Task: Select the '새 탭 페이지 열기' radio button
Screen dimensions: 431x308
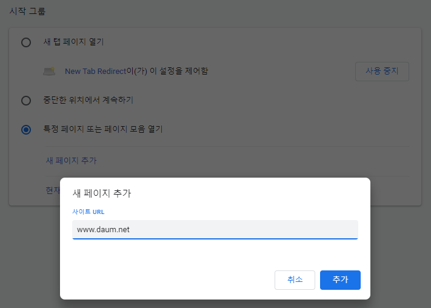Action: pyautogui.click(x=26, y=42)
